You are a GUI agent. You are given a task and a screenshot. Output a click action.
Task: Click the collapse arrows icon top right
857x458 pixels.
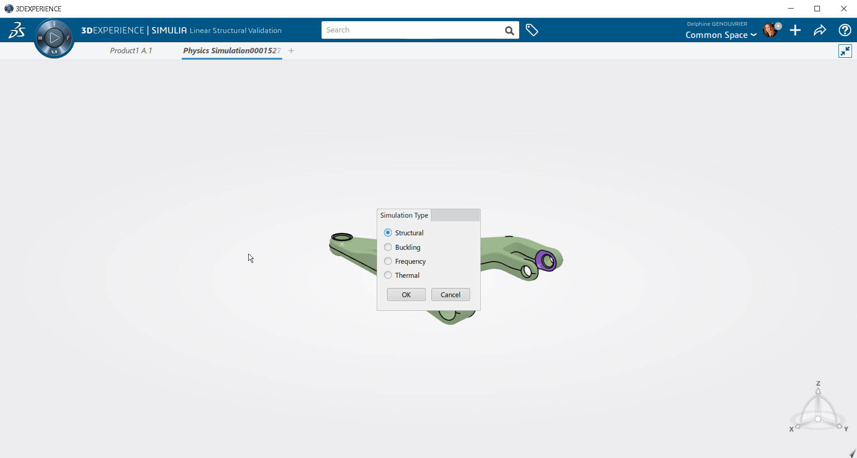(x=845, y=51)
